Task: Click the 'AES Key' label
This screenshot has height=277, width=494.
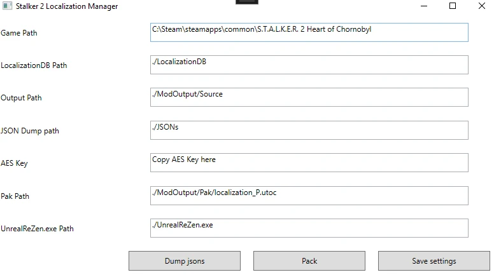Action: 14,163
